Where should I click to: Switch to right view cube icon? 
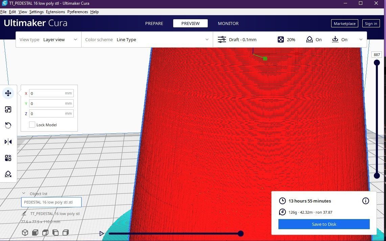coord(66,233)
